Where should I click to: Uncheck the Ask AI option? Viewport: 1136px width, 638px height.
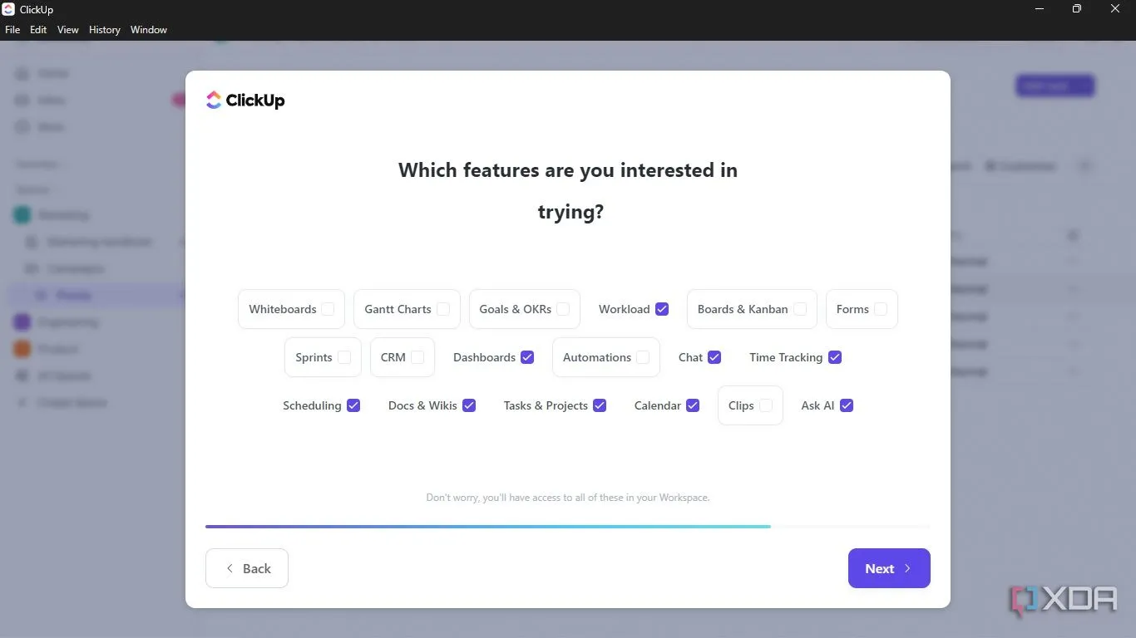coord(847,405)
